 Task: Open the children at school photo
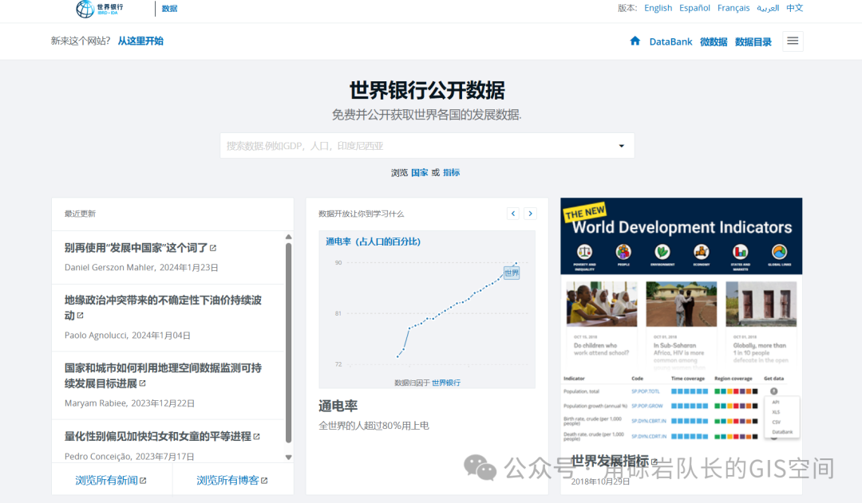602,305
